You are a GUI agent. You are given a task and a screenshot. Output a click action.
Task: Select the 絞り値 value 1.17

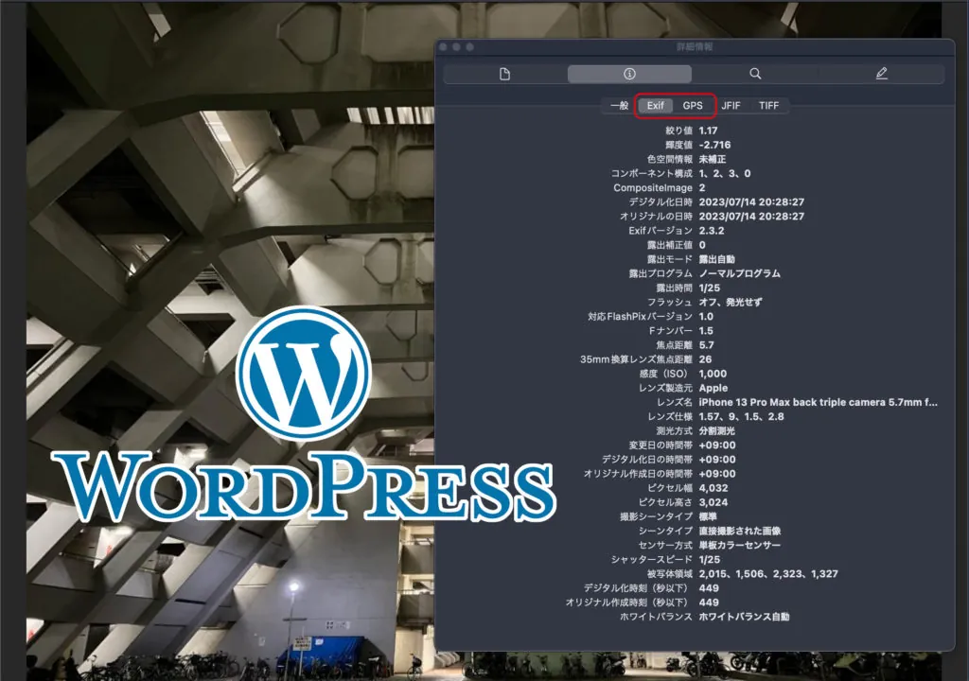tap(708, 131)
